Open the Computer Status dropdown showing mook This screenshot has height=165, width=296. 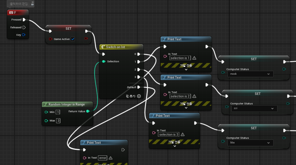click(251, 74)
